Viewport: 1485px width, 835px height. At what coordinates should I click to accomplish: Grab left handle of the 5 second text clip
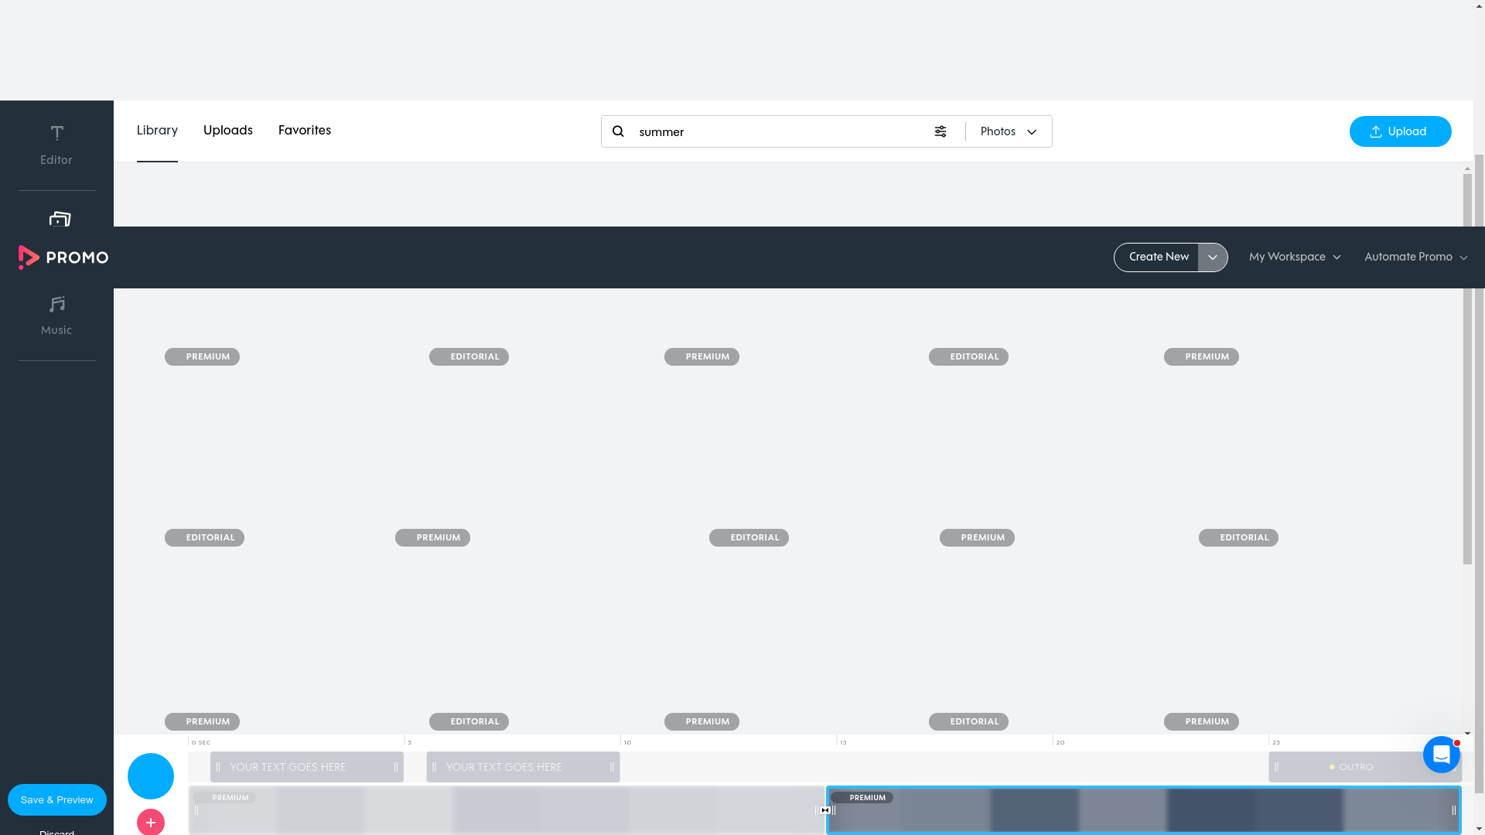[x=434, y=767]
